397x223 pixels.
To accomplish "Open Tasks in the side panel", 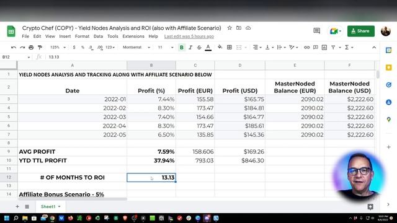I will pyautogui.click(x=389, y=85).
